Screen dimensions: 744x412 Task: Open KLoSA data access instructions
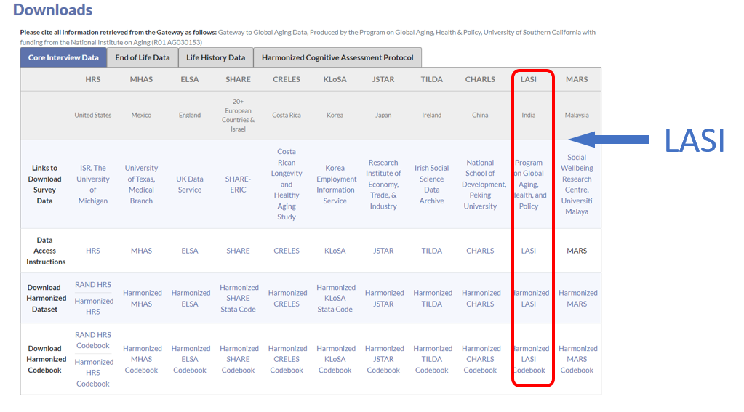pyautogui.click(x=335, y=251)
